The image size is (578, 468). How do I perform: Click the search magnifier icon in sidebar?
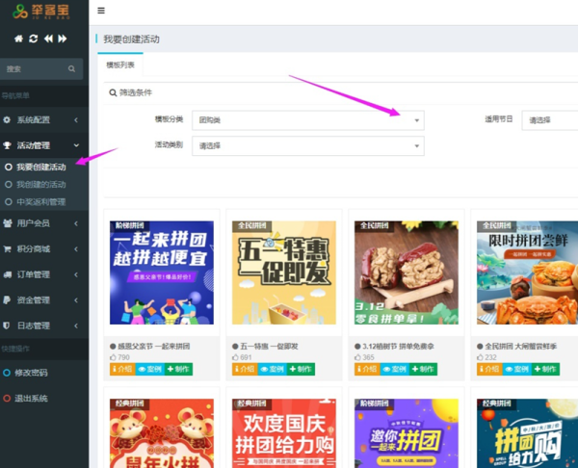(x=71, y=69)
